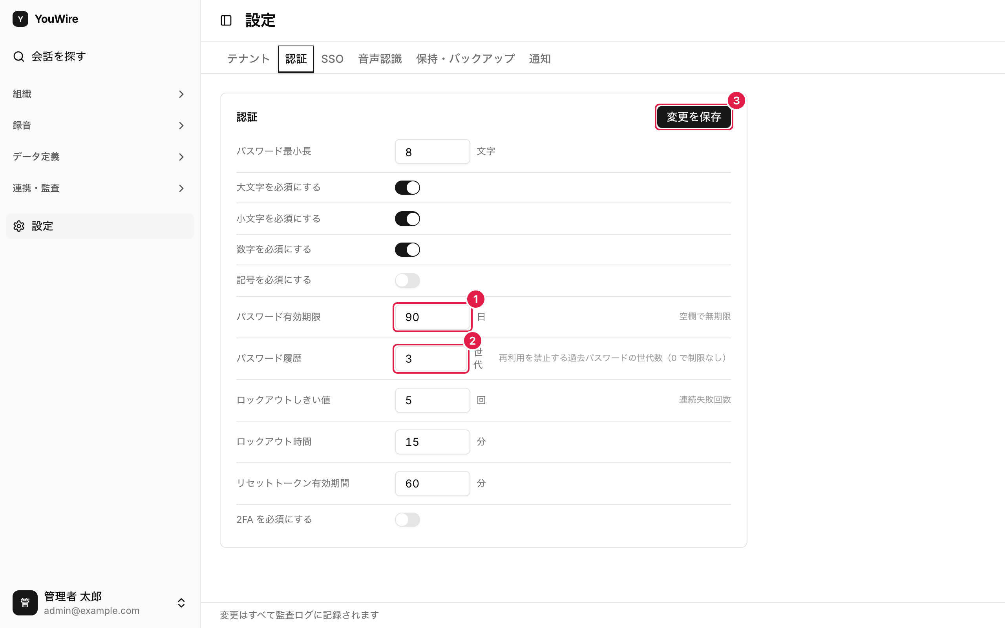This screenshot has width=1005, height=628.
Task: Switch to the SSO tab
Action: [x=332, y=59]
